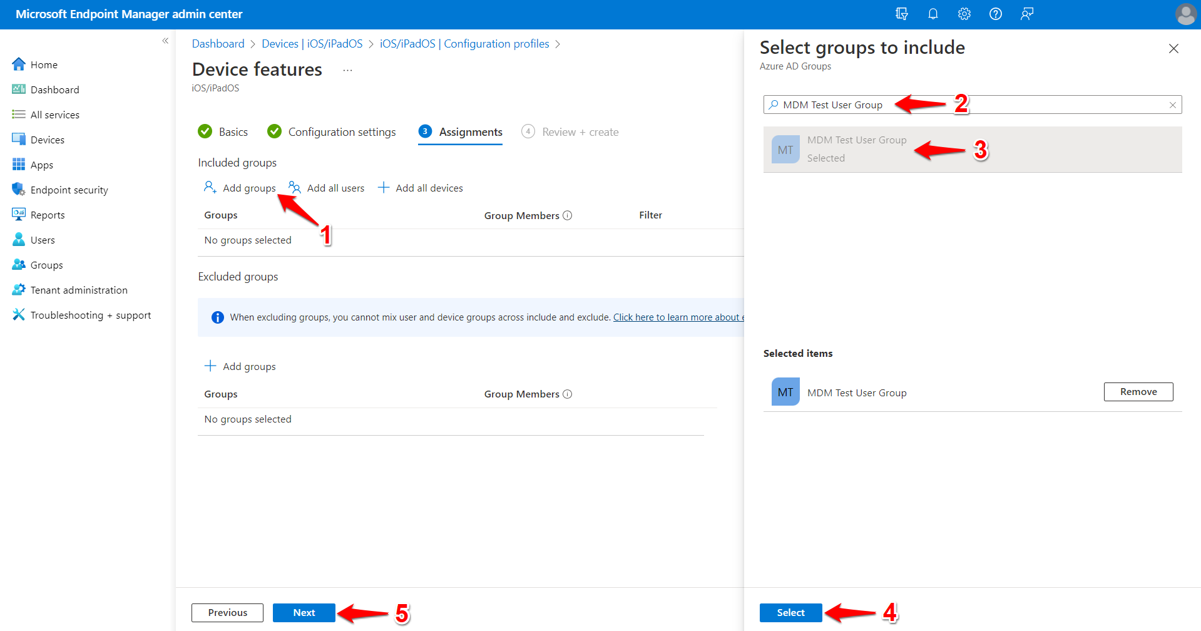Select the Review + create step tab

[x=570, y=131]
